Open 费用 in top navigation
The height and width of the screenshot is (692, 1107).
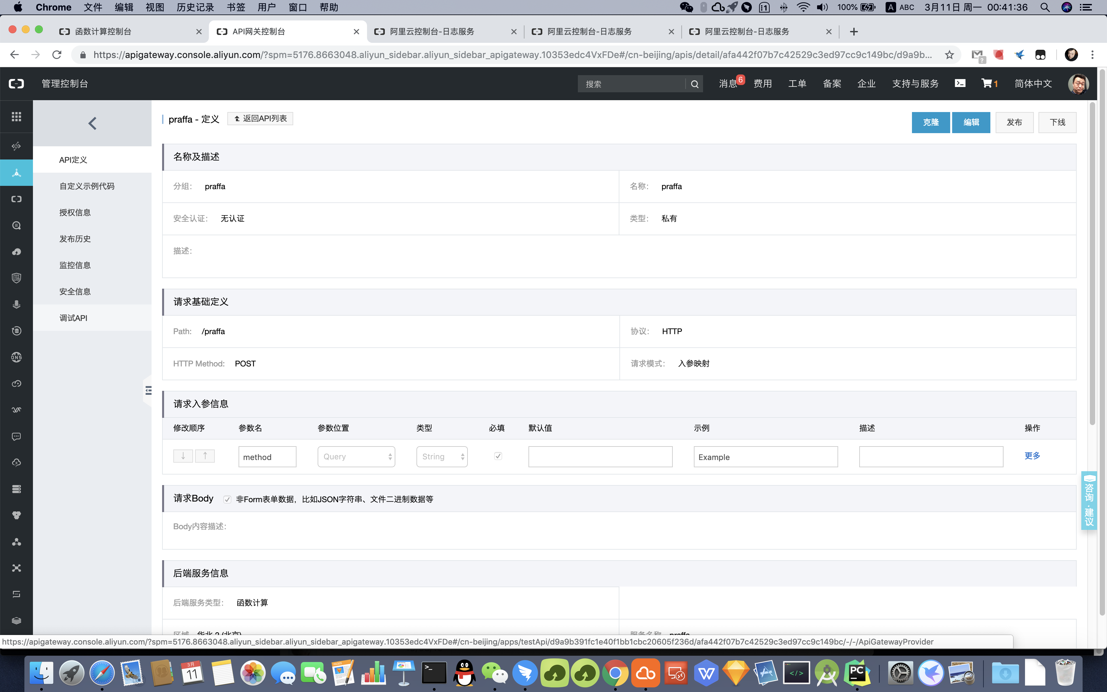coord(763,84)
